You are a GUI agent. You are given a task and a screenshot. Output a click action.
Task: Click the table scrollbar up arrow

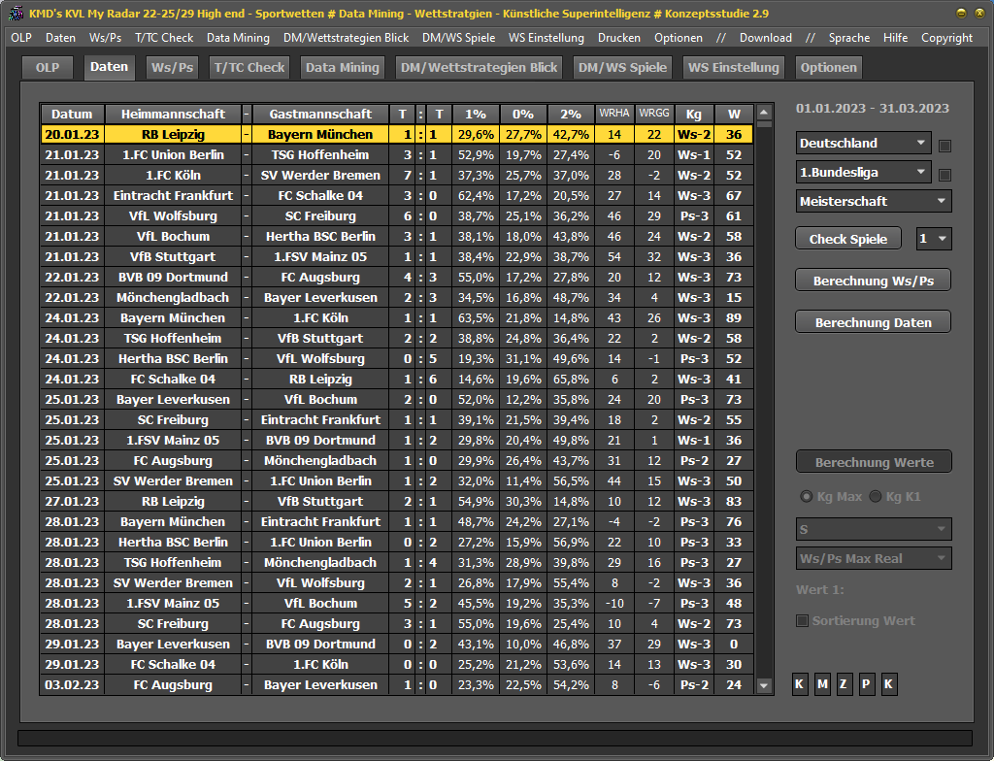click(x=764, y=113)
